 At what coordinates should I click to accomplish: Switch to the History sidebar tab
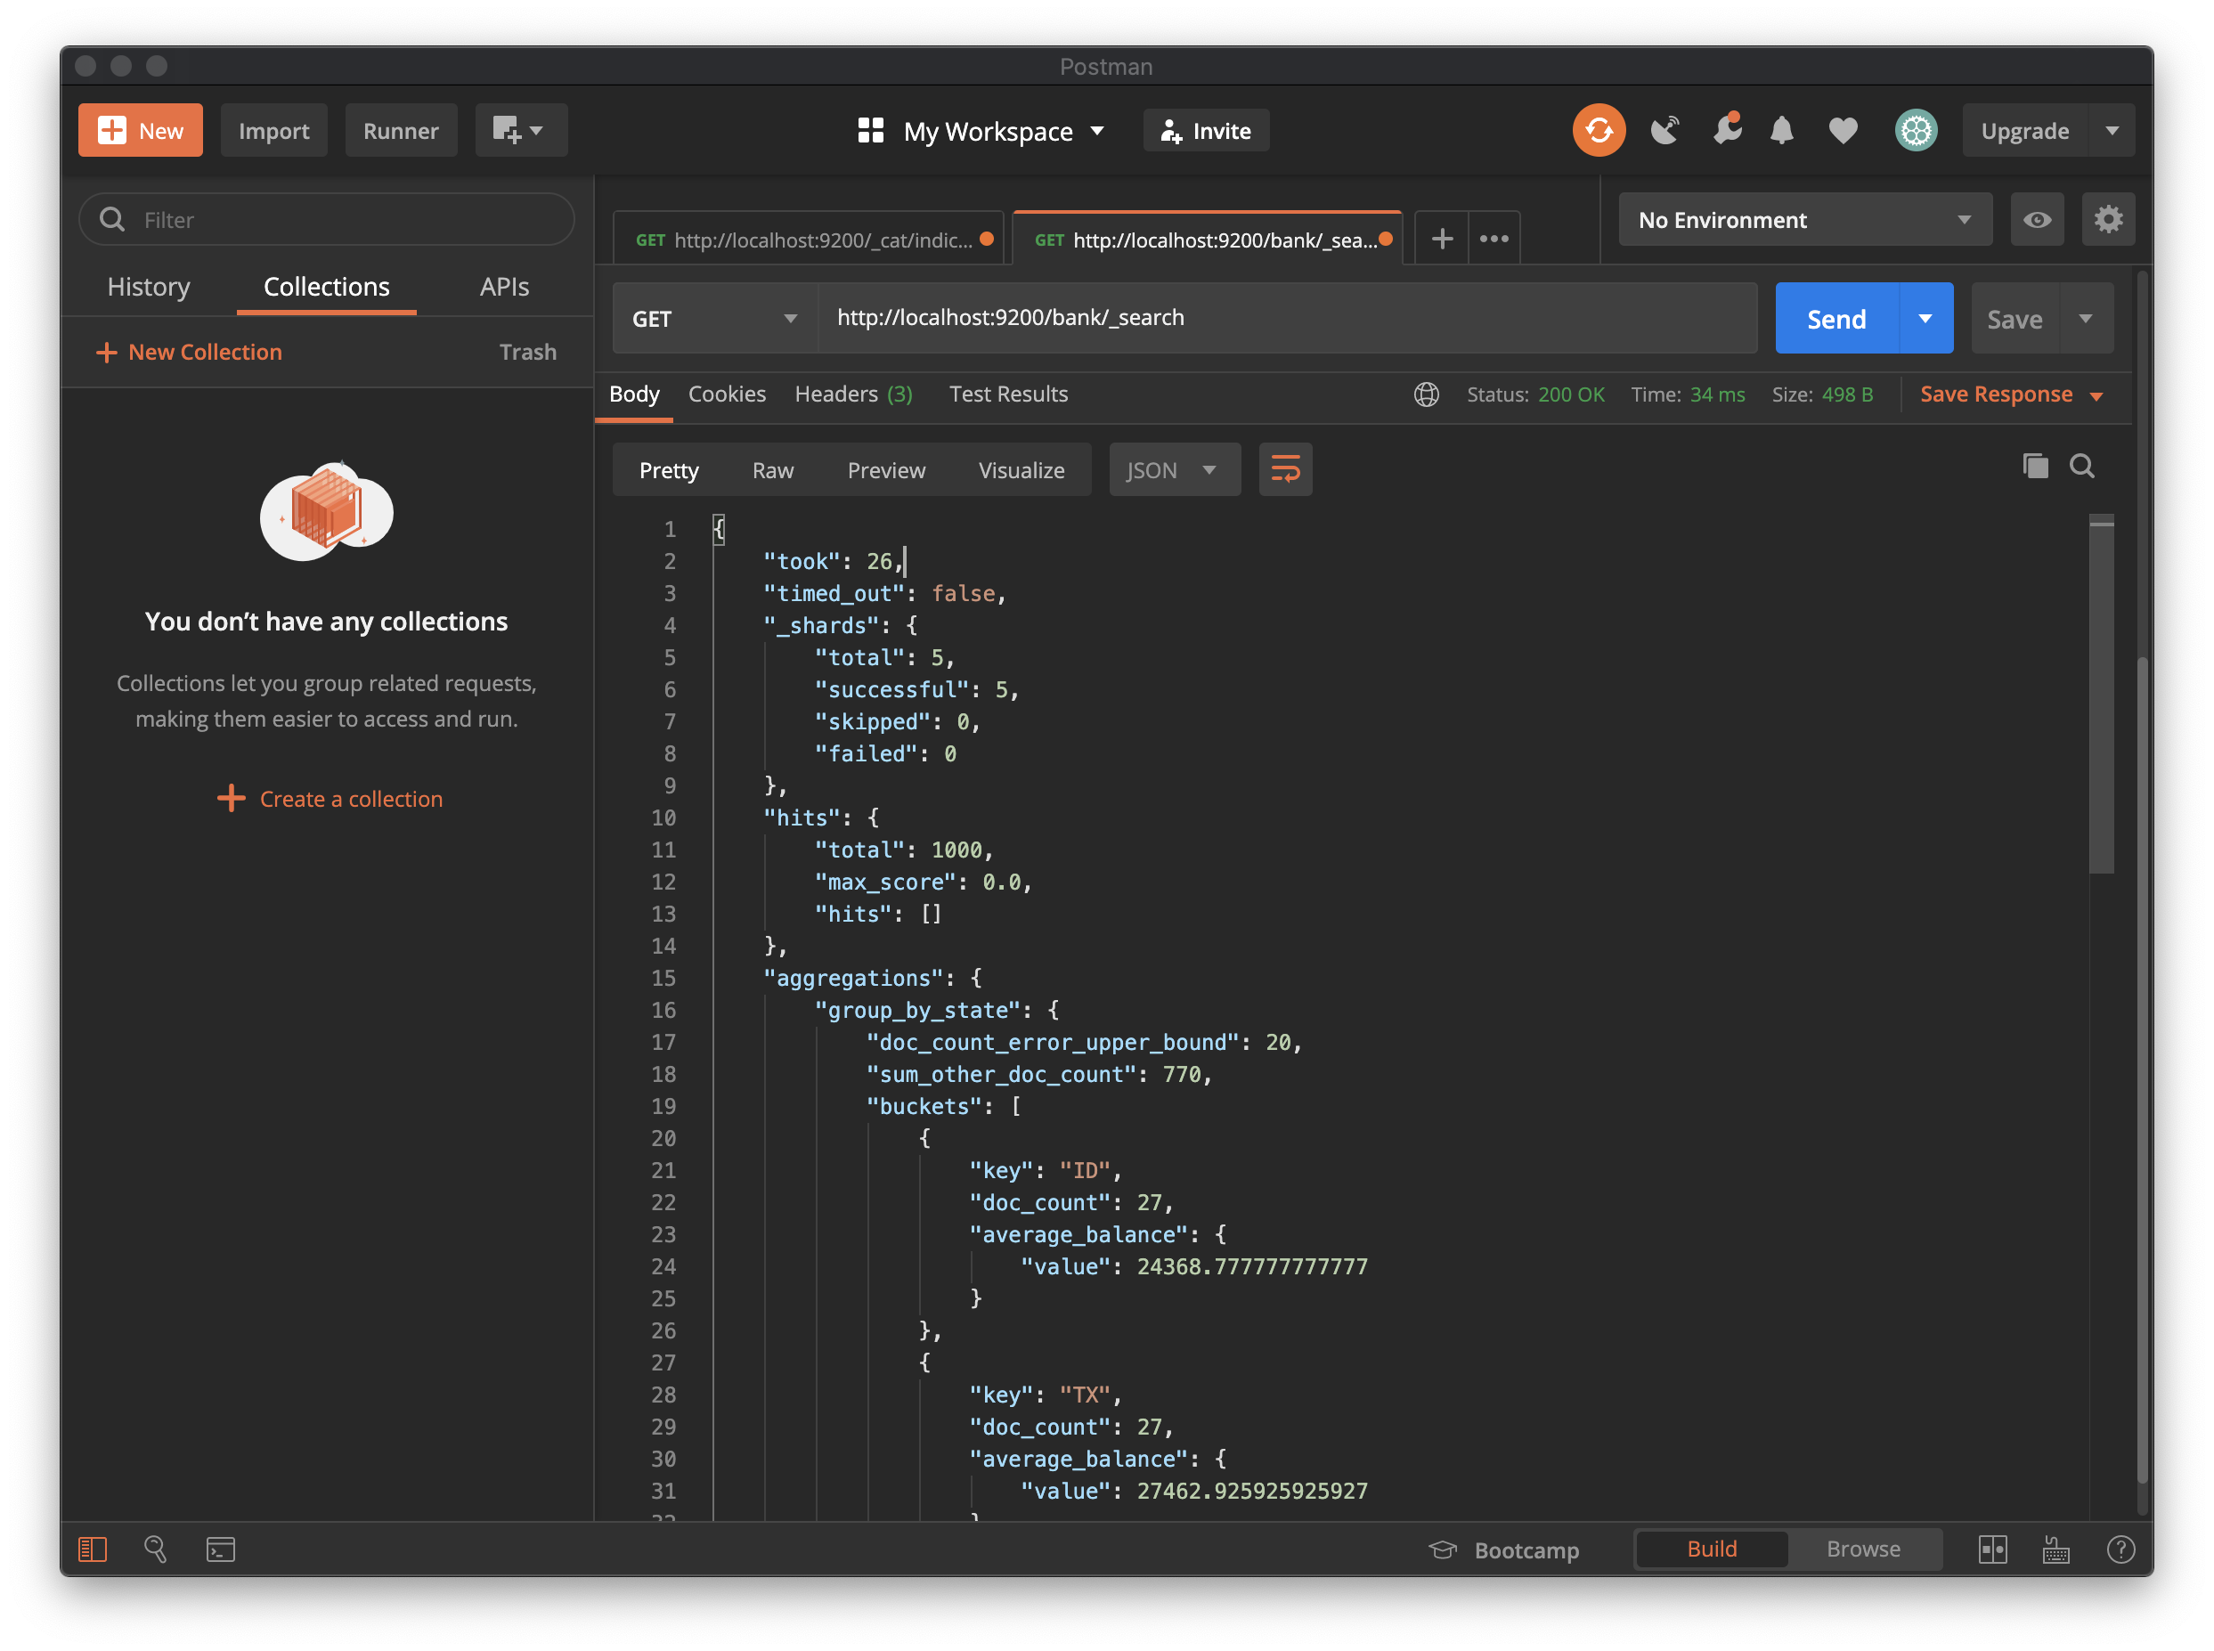(149, 287)
